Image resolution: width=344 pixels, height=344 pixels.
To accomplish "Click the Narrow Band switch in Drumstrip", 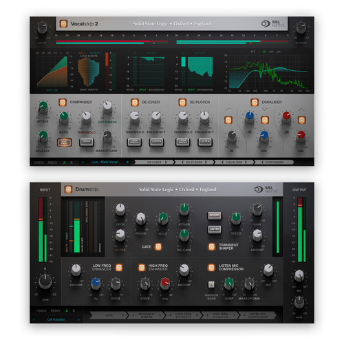I will [211, 285].
